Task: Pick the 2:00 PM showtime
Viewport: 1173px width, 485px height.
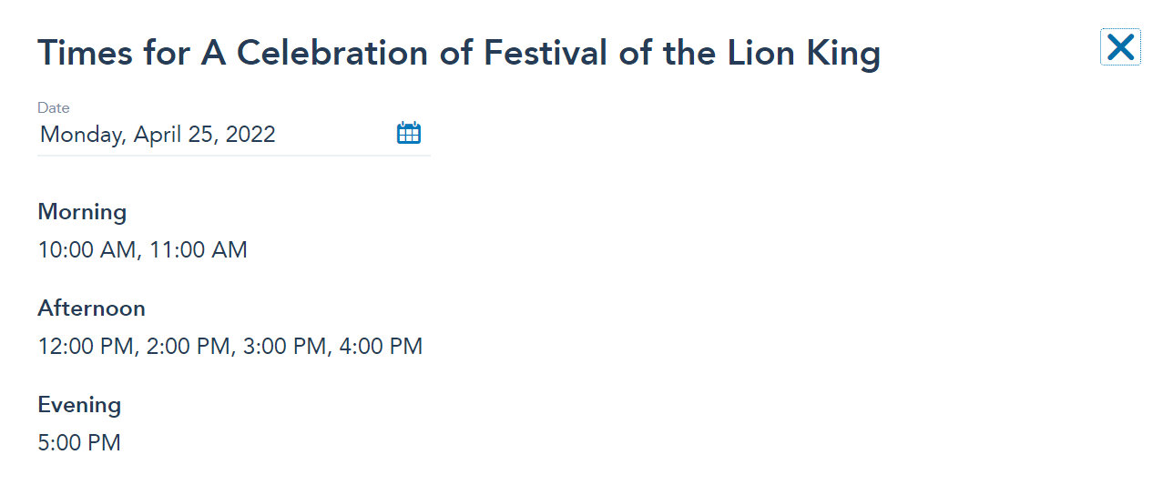Action: pos(189,347)
